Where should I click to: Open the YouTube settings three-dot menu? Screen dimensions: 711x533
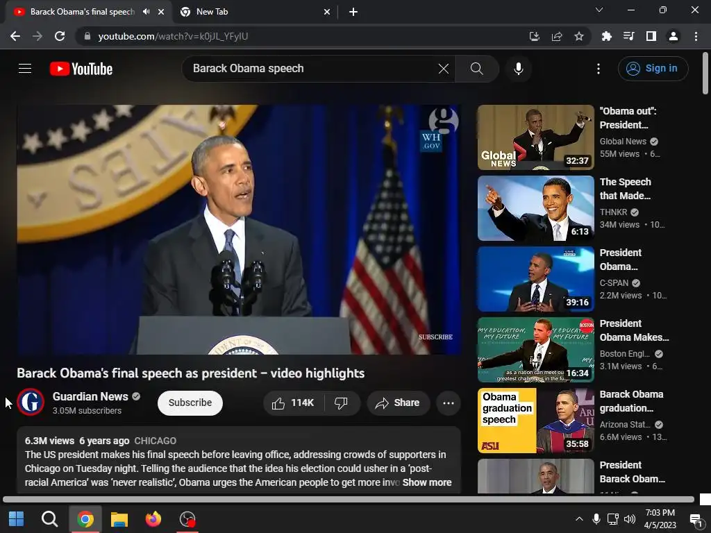click(599, 69)
